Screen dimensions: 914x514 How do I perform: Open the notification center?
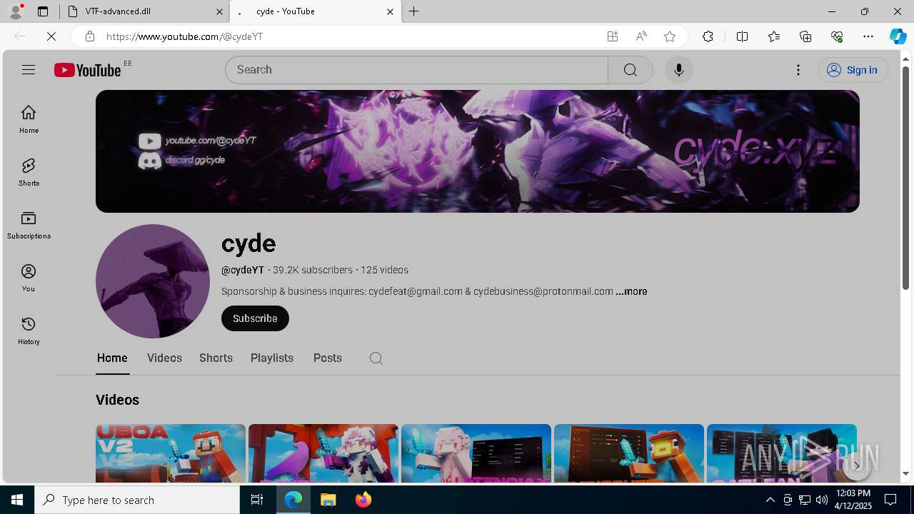[890, 500]
